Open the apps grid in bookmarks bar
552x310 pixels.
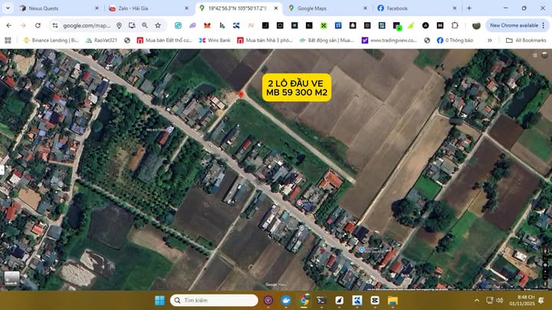(8, 41)
